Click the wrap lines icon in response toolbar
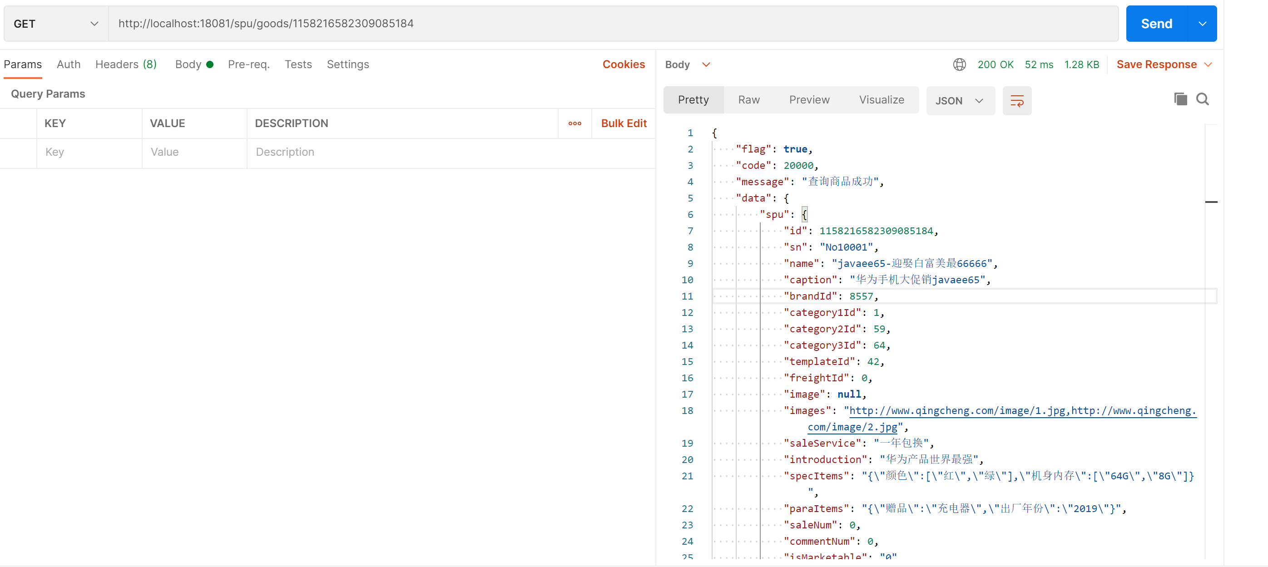This screenshot has height=567, width=1268. click(x=1016, y=101)
